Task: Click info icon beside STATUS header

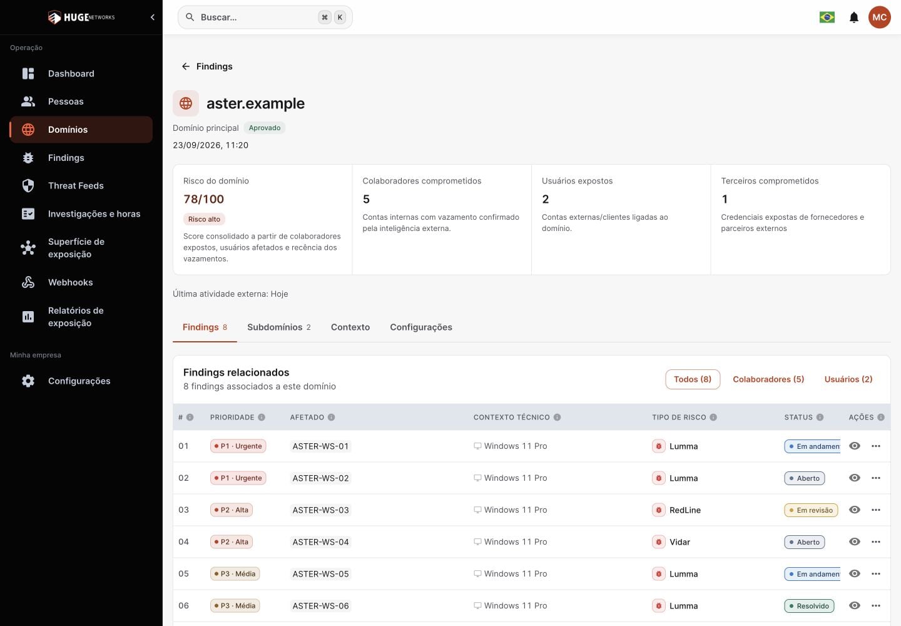Action: pyautogui.click(x=820, y=418)
